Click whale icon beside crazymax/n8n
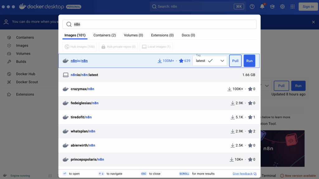Image resolution: width=319 pixels, height=179 pixels. (65, 89)
